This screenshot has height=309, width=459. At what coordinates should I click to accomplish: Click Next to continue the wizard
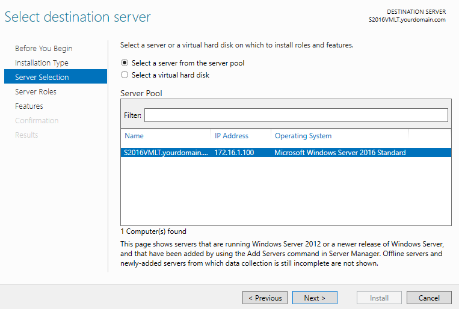coord(315,298)
